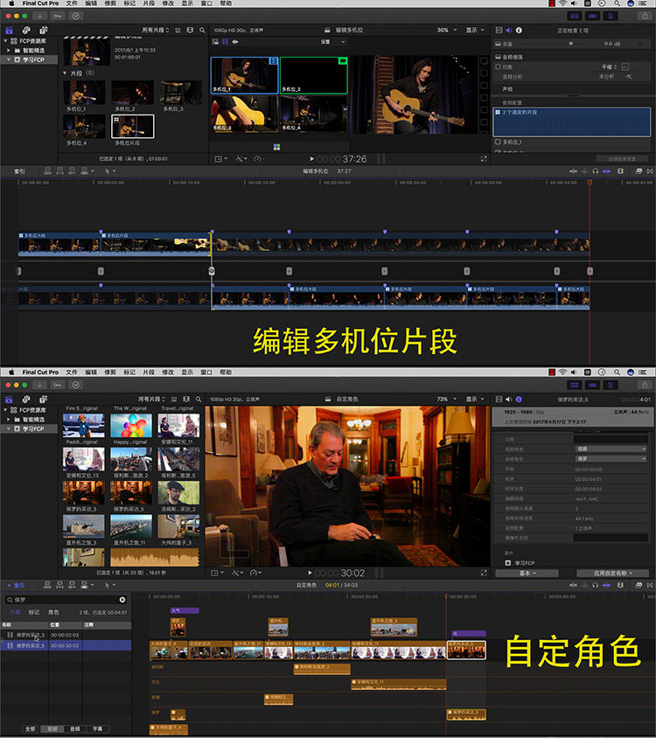Screen dimensions: 656x738
Task: Check the 多机位_1 audio configuration checkbox
Action: coord(499,142)
